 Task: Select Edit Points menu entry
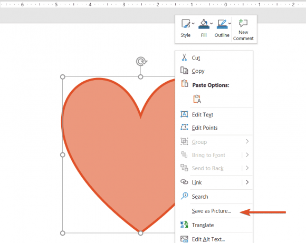point(214,128)
